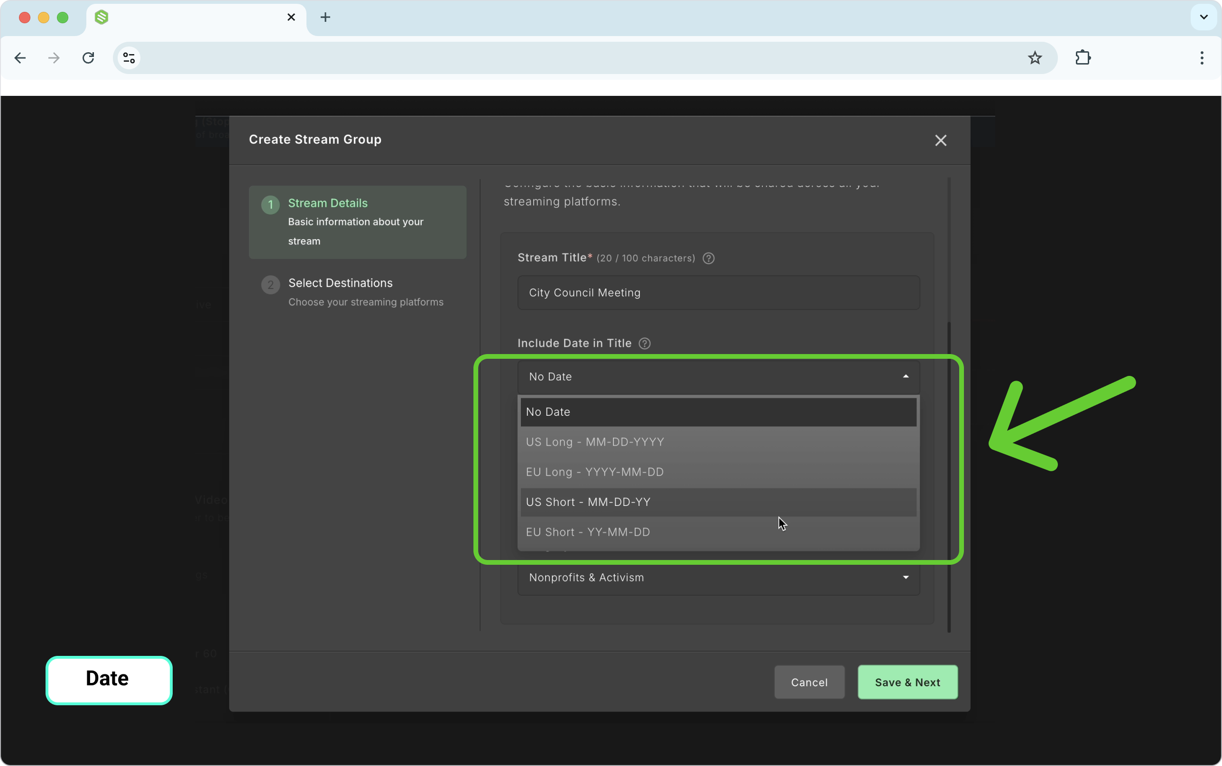Collapse the No Date dropdown
The width and height of the screenshot is (1222, 766).
pos(718,376)
